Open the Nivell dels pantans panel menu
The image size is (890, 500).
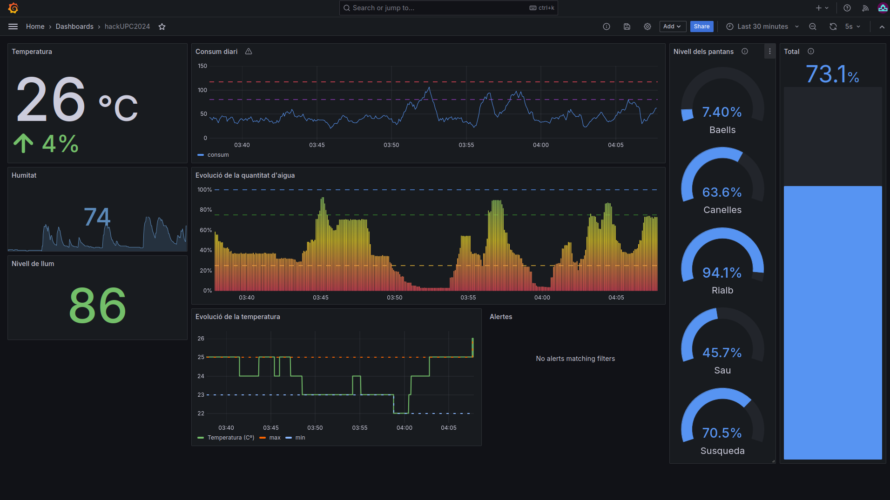[769, 51]
